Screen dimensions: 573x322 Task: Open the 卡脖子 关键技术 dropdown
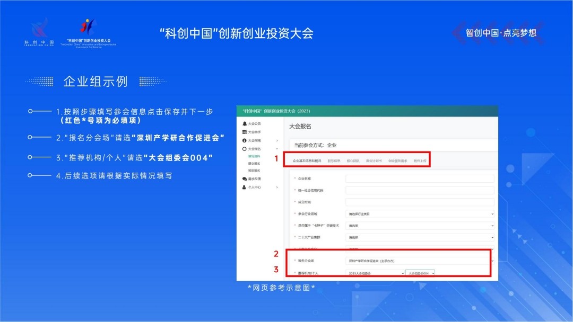point(419,225)
